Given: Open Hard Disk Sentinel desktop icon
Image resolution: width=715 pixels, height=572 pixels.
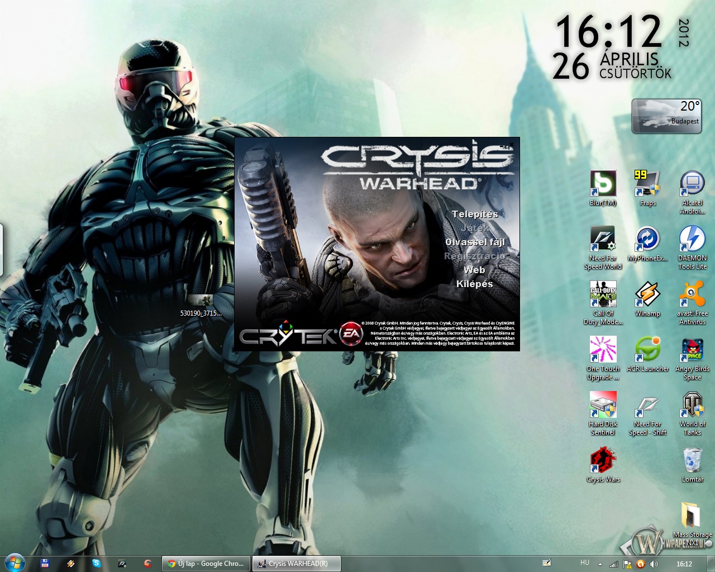Looking at the screenshot, I should click(603, 413).
